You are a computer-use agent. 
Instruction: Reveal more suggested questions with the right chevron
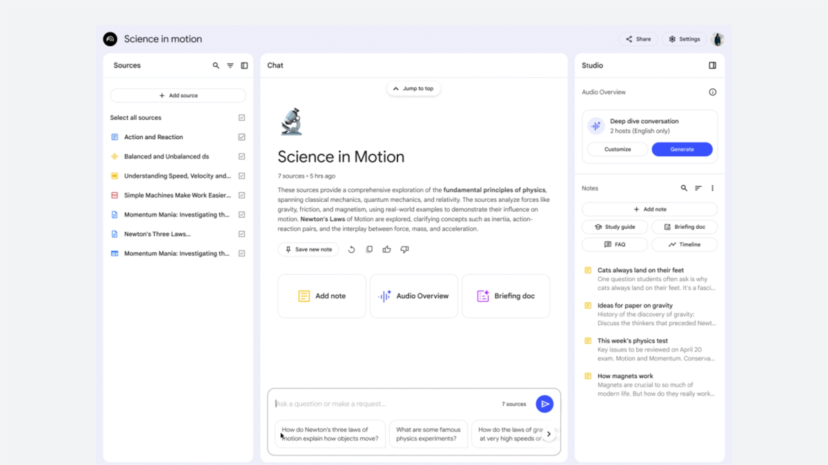pyautogui.click(x=549, y=434)
